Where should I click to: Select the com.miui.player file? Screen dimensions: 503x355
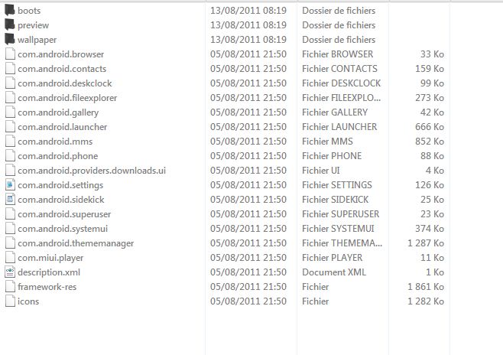50,258
